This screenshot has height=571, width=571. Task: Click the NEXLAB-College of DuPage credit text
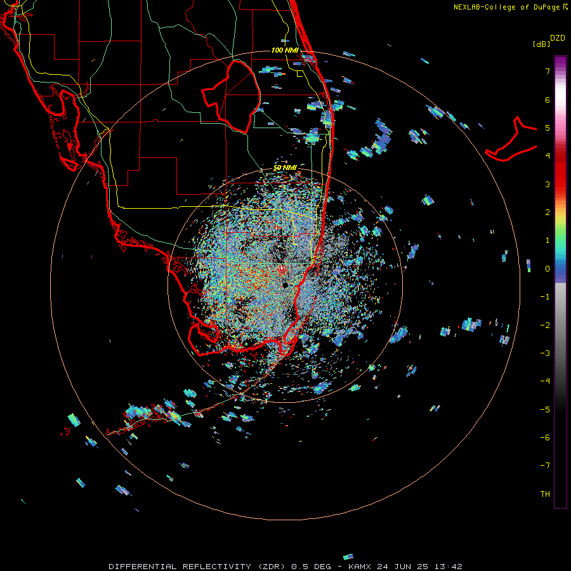507,7
